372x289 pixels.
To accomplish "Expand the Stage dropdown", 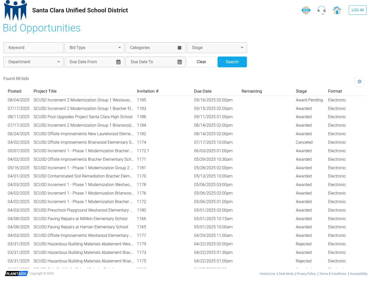I will click(216, 48).
